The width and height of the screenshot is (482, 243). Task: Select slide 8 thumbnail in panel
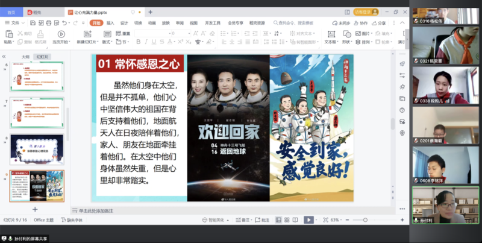point(37,150)
